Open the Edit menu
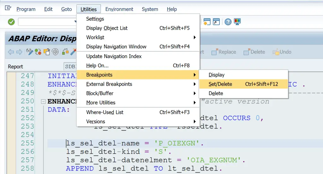323x174 pixels. pos(48,9)
